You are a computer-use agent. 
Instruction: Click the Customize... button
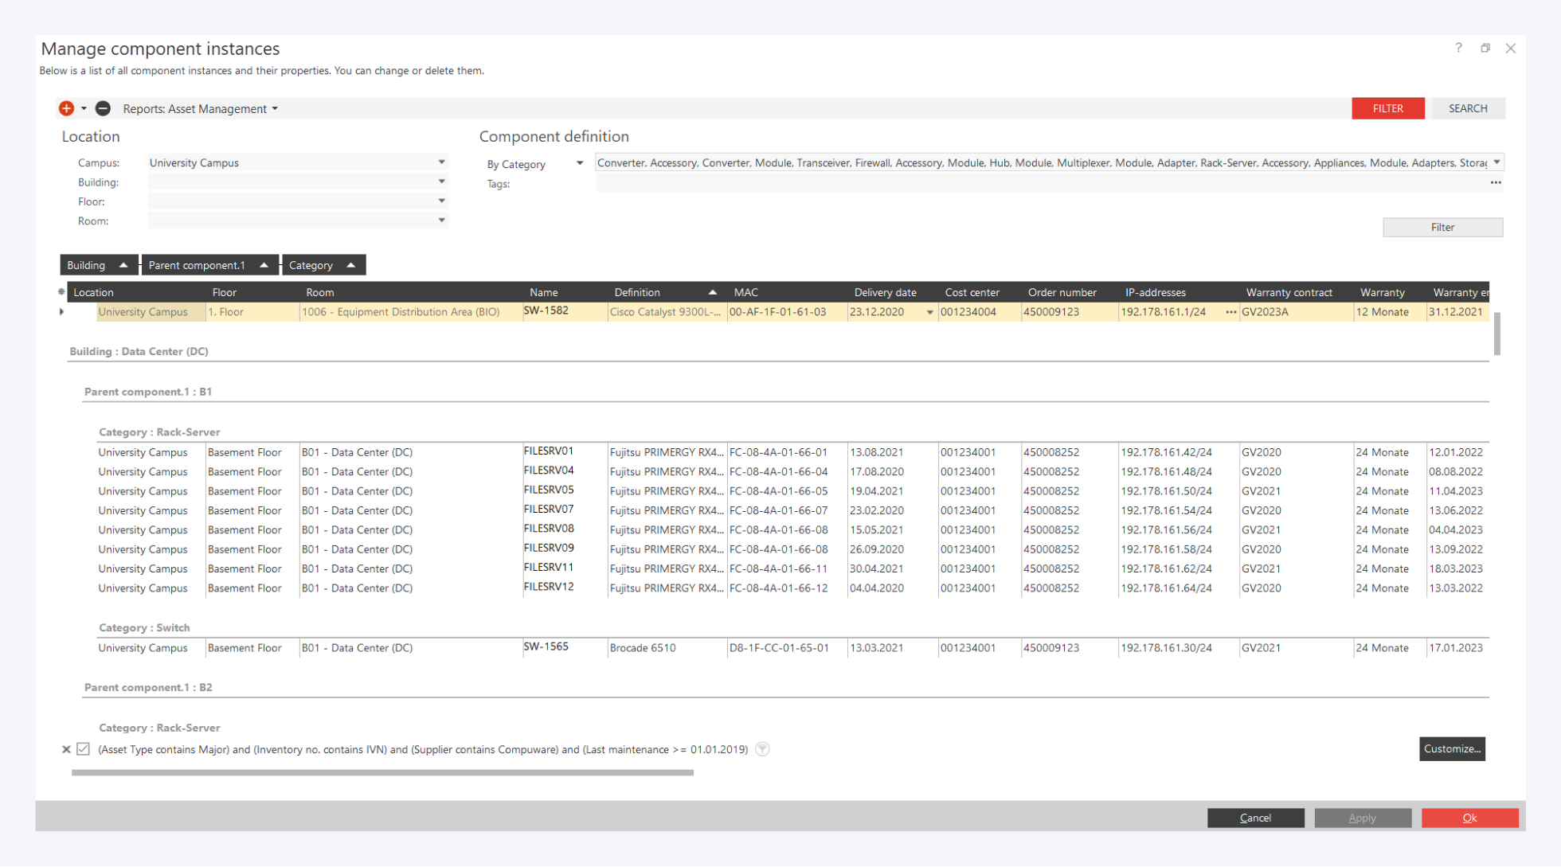[1451, 748]
